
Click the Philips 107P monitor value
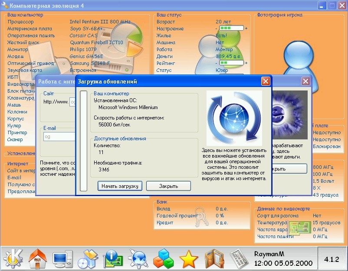coord(83,49)
